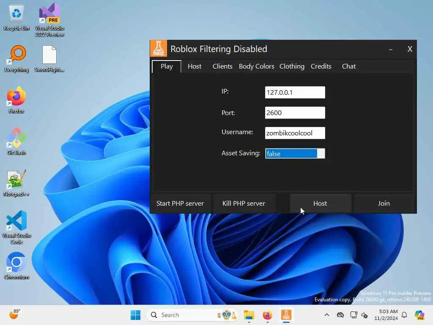Click the Start PHP server button
Viewport: 433px width, 325px height.
point(180,204)
